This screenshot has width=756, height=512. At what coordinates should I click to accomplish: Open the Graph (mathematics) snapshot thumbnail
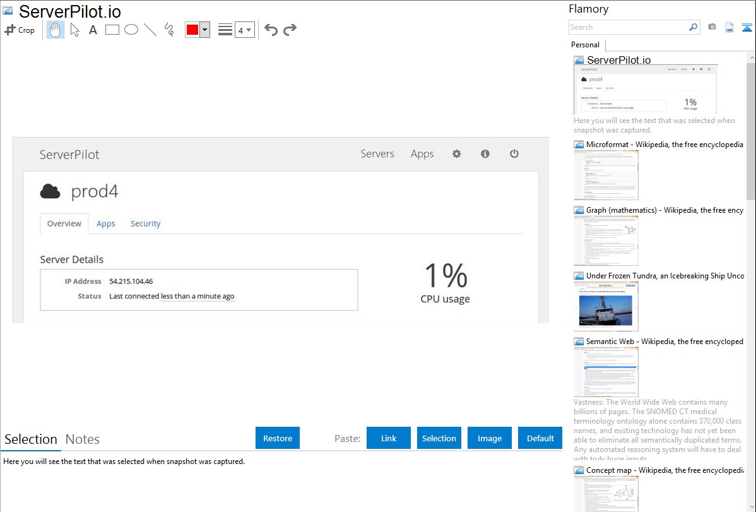(x=606, y=241)
